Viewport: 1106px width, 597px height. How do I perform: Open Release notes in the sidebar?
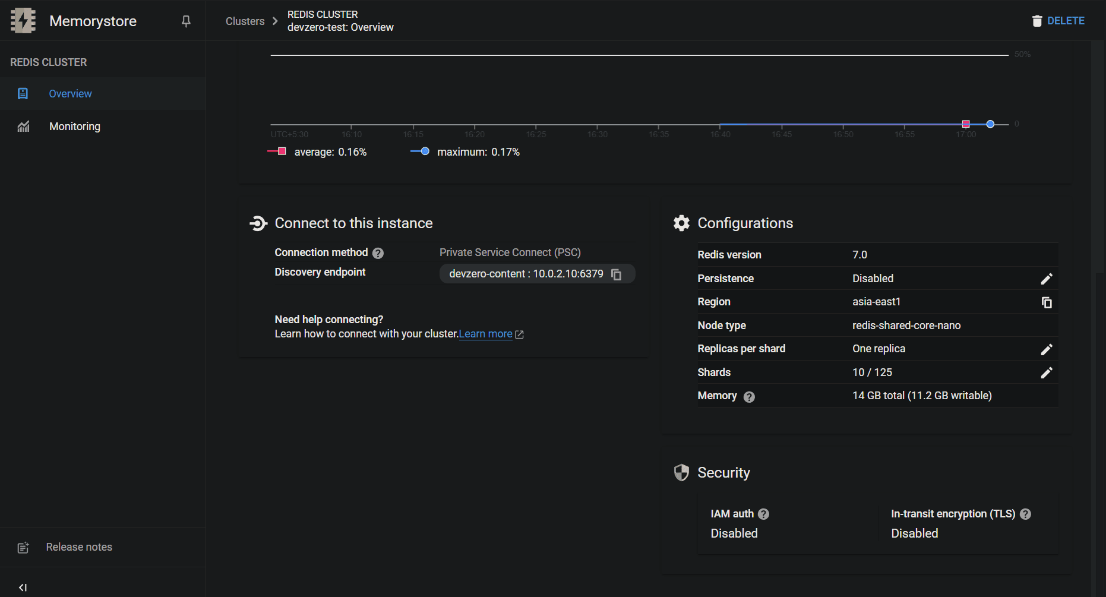click(x=103, y=547)
